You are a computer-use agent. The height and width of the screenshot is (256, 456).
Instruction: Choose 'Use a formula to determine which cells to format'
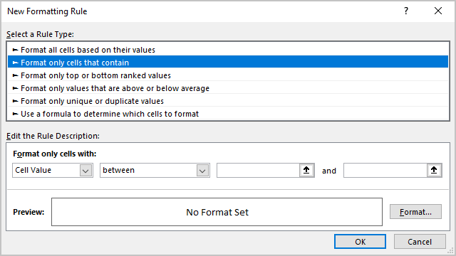click(228, 114)
